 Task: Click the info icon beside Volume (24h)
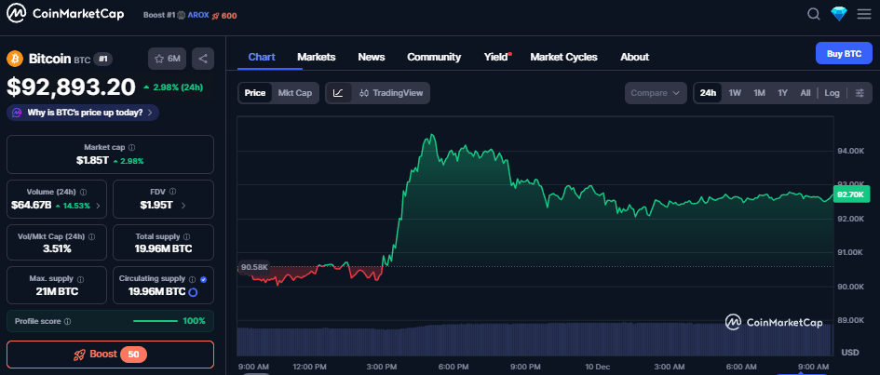click(83, 192)
